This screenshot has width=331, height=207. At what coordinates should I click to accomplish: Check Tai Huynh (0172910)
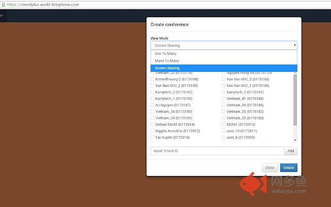152,137
